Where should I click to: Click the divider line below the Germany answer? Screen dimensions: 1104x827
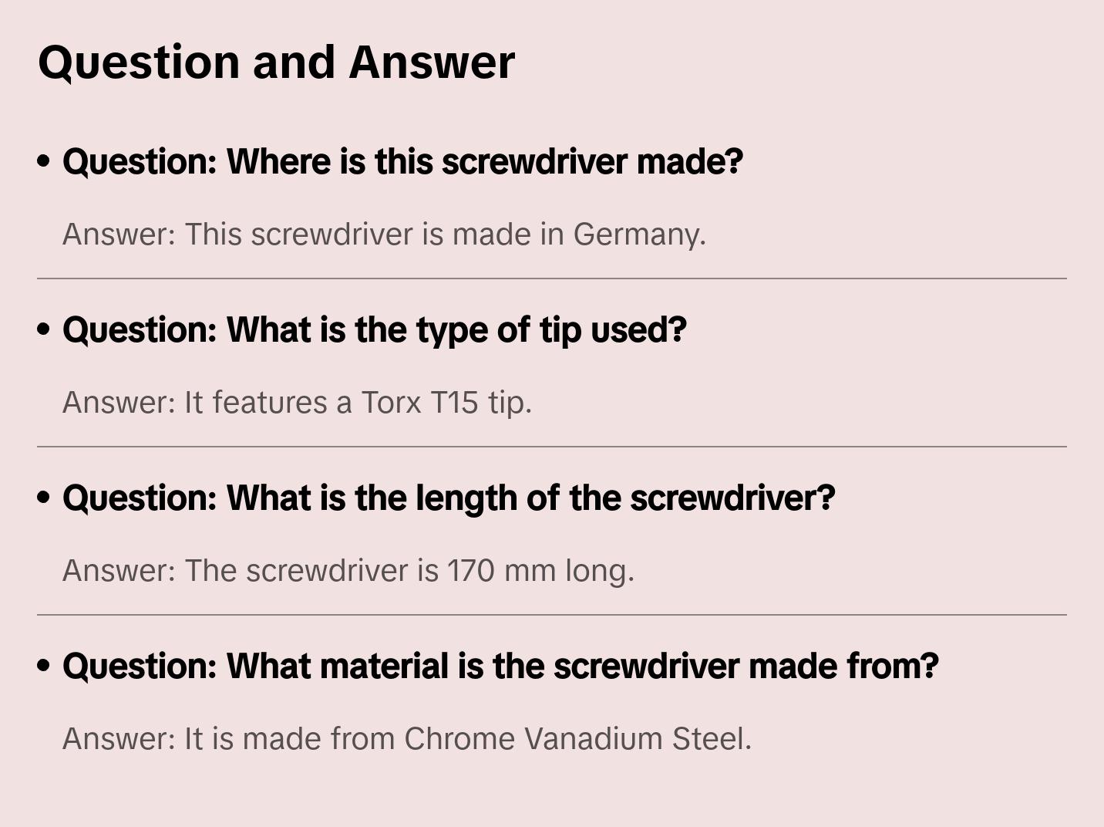pyautogui.click(x=552, y=278)
